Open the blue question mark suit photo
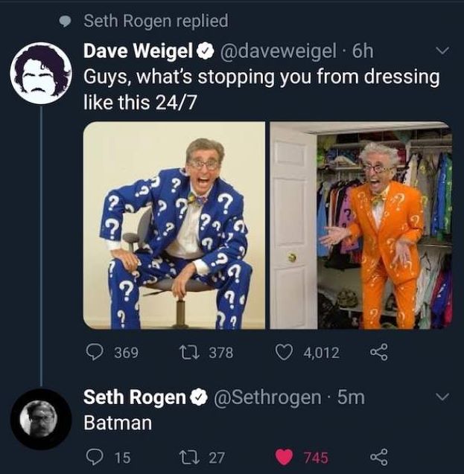This screenshot has width=464, height=474. pos(174,225)
